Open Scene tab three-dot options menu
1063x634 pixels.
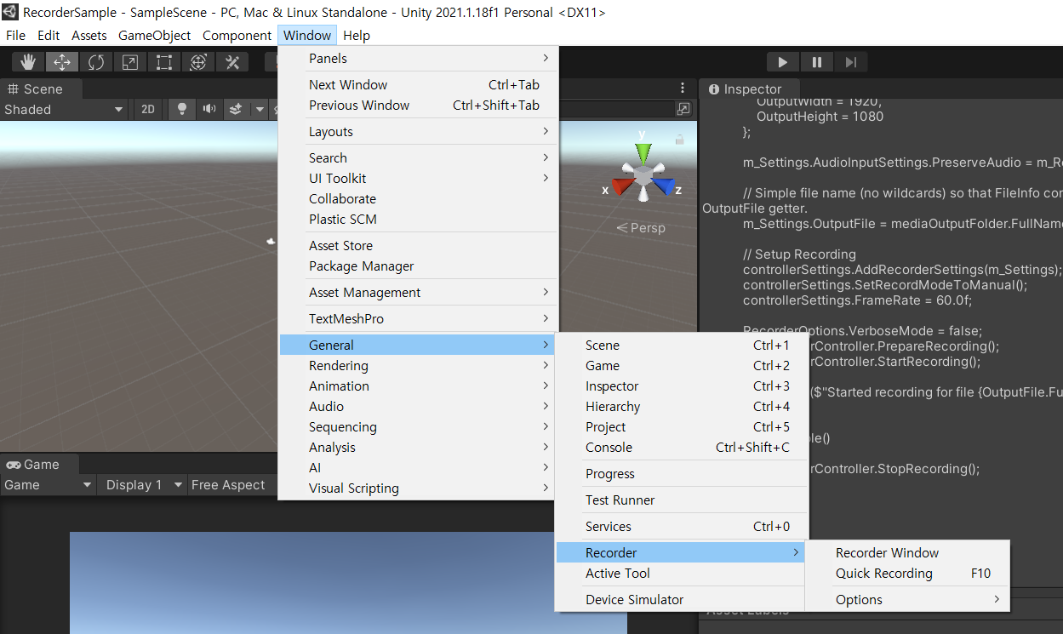[x=683, y=88]
